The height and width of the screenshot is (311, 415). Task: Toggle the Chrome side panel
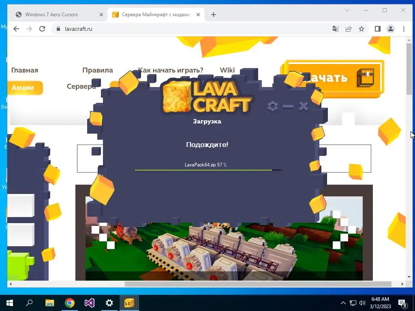pos(378,29)
